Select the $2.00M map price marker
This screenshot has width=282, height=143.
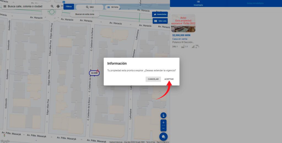pos(94,73)
